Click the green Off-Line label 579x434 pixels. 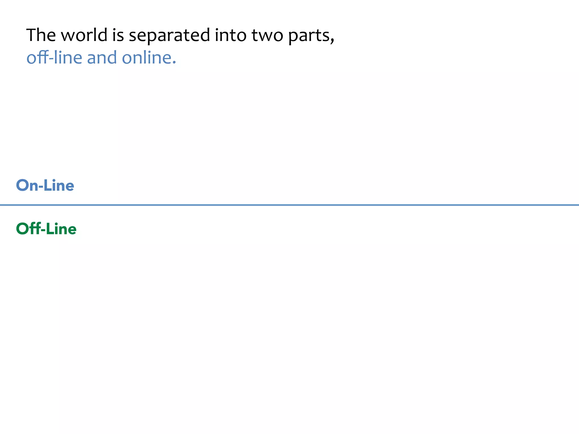point(46,228)
